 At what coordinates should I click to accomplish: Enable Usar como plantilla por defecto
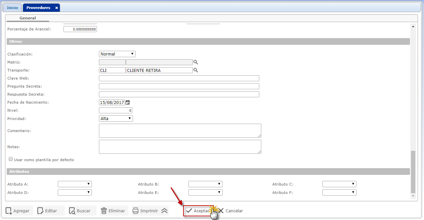tap(11, 159)
